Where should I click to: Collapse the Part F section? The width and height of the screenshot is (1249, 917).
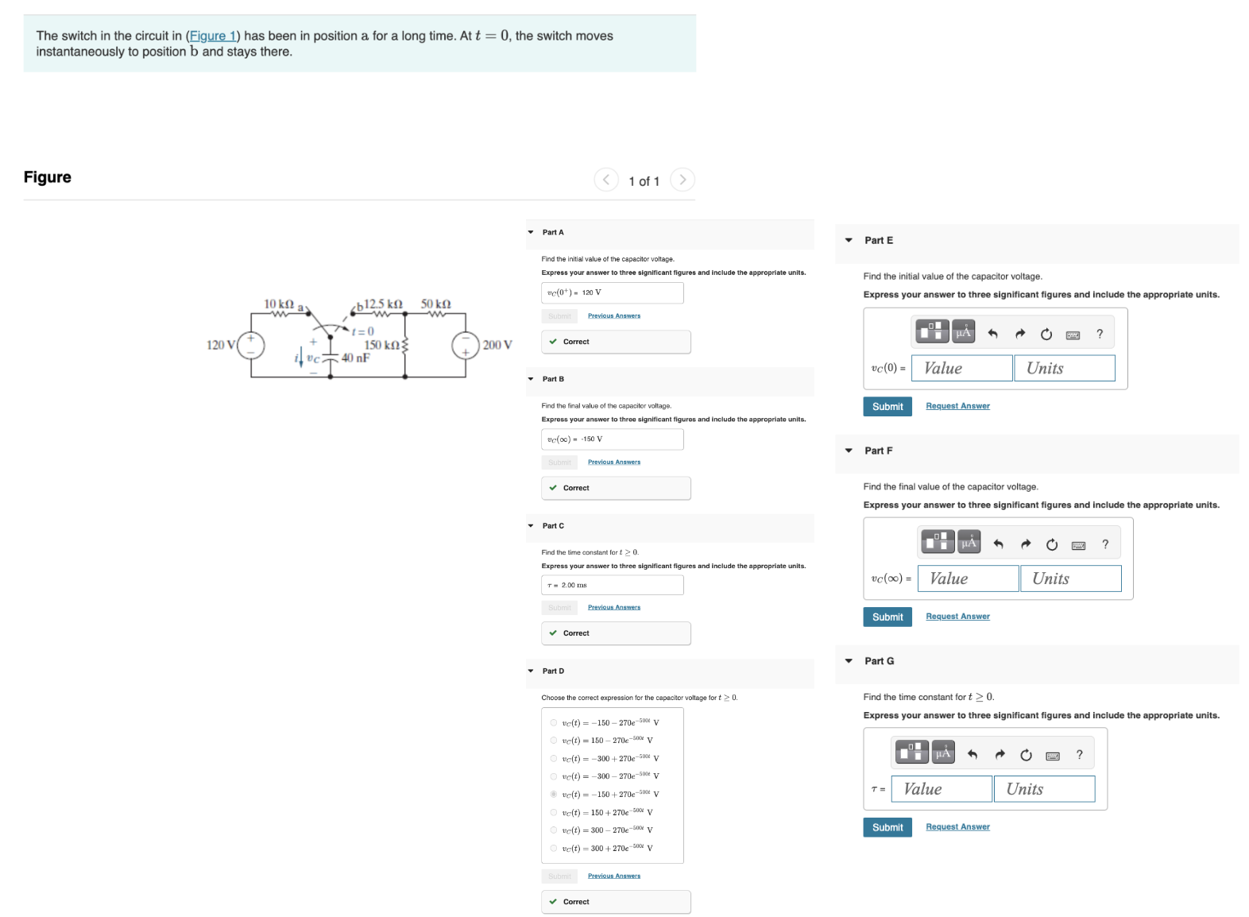pyautogui.click(x=849, y=451)
